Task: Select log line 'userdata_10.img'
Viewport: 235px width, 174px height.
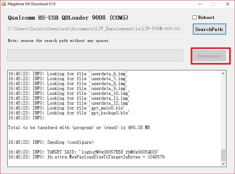Action: (x=69, y=93)
